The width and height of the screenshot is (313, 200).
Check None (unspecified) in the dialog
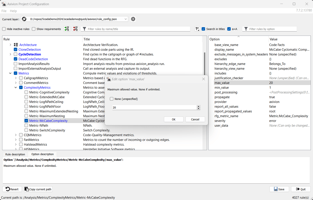(x=112, y=99)
